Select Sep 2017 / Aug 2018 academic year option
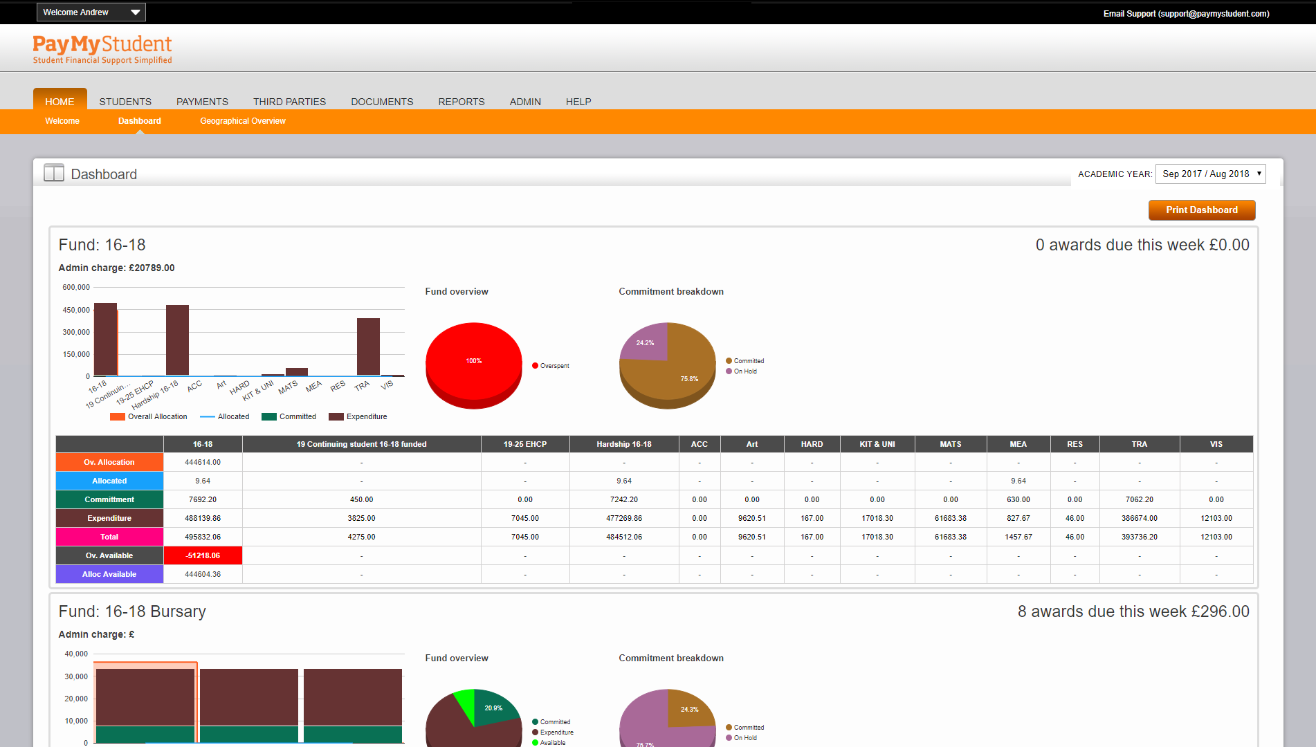The image size is (1316, 747). [1206, 174]
